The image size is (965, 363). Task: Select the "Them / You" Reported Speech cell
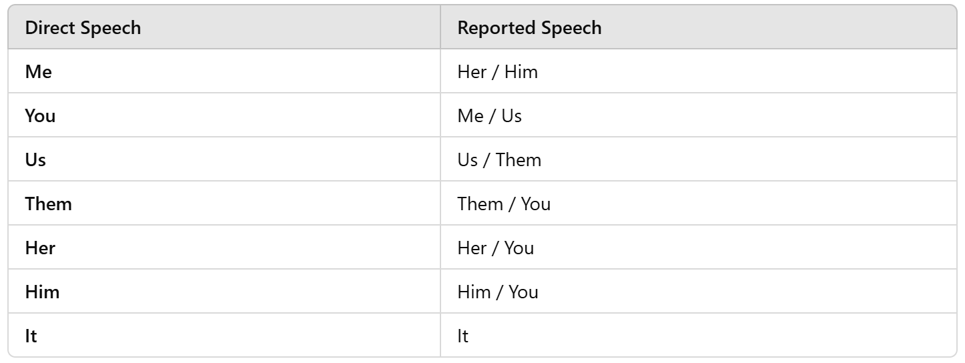pyautogui.click(x=504, y=204)
